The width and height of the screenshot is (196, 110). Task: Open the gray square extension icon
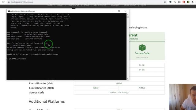click(179, 2)
